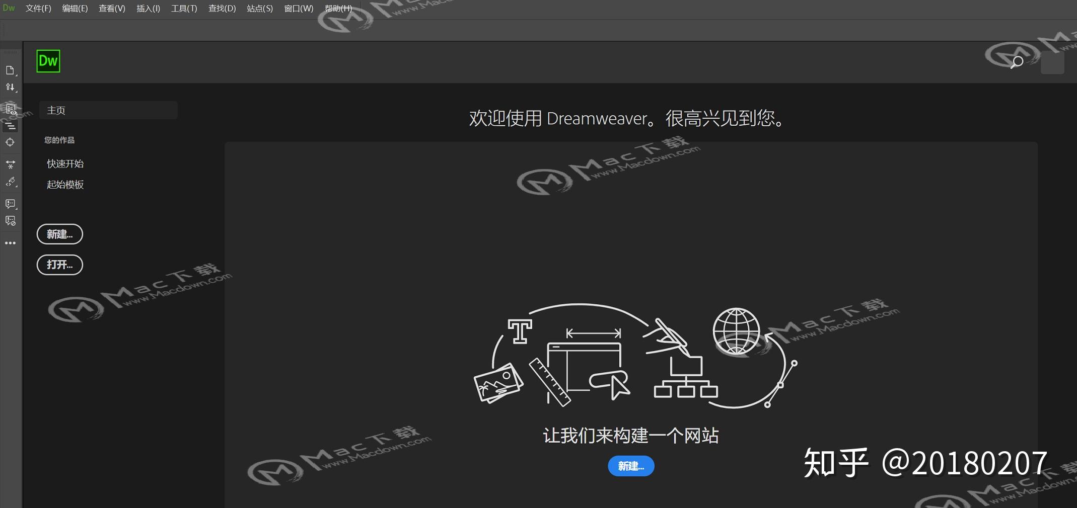Viewport: 1077px width, 508px height.
Task: Click the Open Documents file icon
Action: [10, 70]
